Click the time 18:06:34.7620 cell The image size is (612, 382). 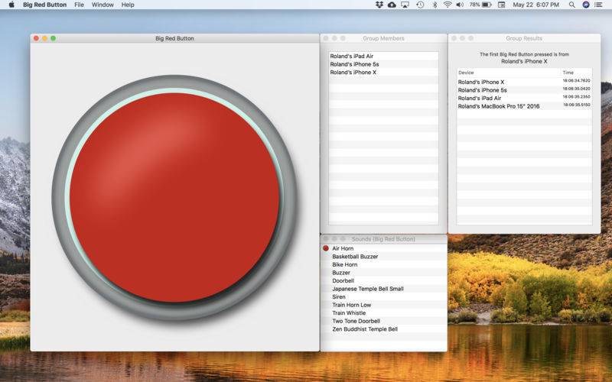pos(576,81)
